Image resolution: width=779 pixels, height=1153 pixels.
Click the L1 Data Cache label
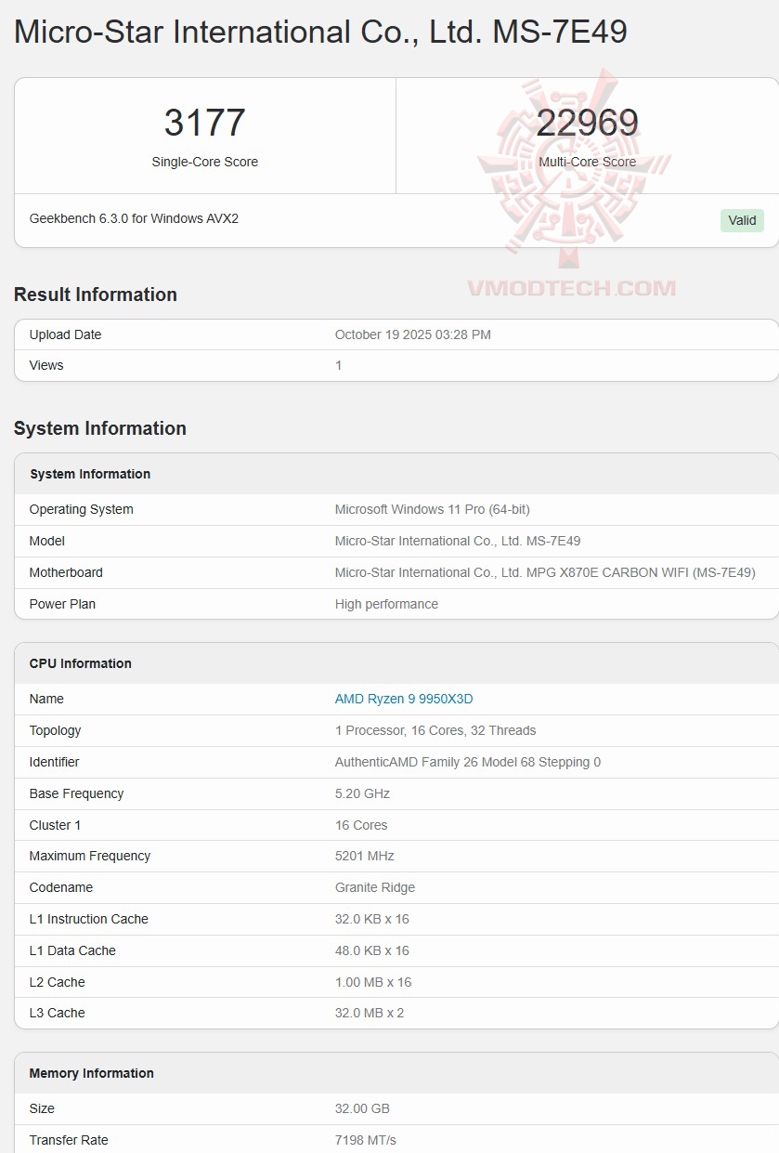coord(72,950)
